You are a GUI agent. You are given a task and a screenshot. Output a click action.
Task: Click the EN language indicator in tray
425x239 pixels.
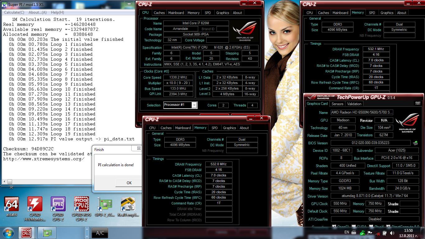347,232
